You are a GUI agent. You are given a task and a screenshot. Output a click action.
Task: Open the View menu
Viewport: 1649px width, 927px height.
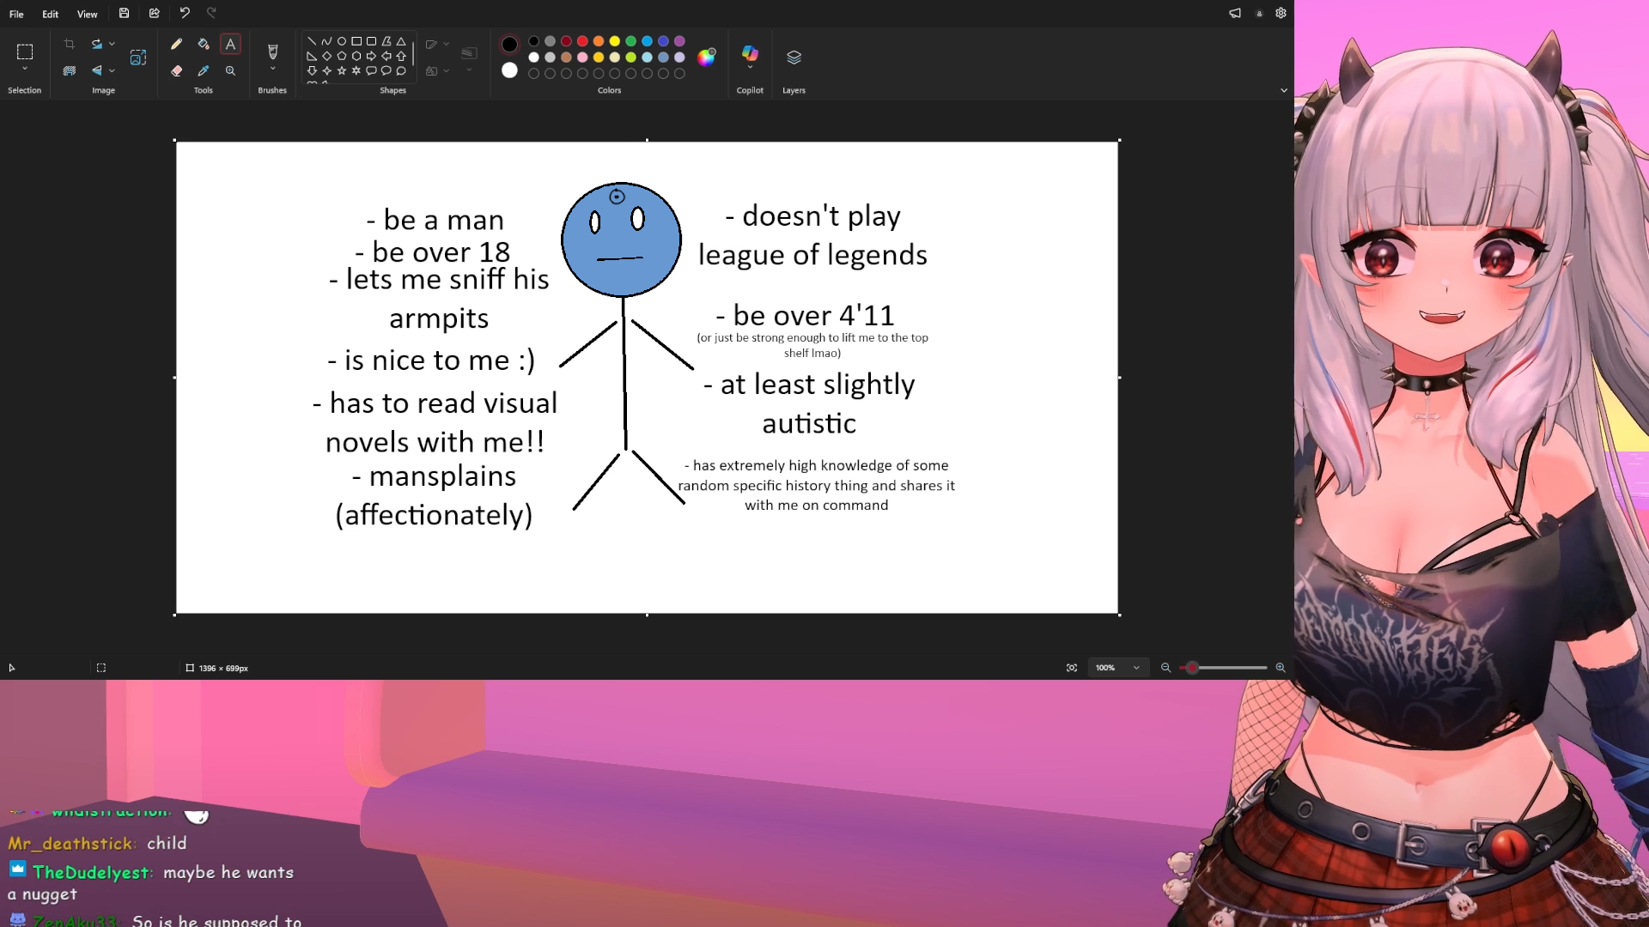tap(87, 14)
